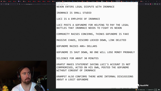Click line 'COMMUNITY RAISES CONCERNS, THINKS GOFUNDME IS FAKE'
161x91 pixels.
93,34
